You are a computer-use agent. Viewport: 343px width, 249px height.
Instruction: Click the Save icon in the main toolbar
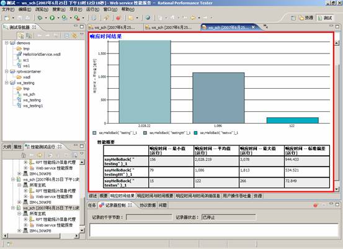tap(20, 18)
